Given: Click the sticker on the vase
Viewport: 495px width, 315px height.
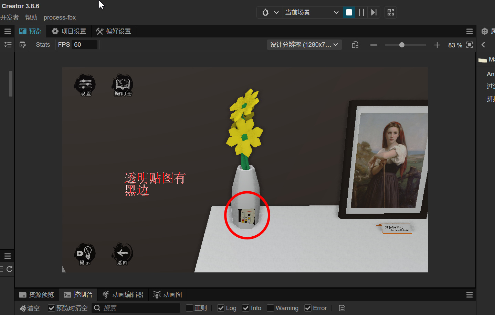Looking at the screenshot, I should 246,216.
